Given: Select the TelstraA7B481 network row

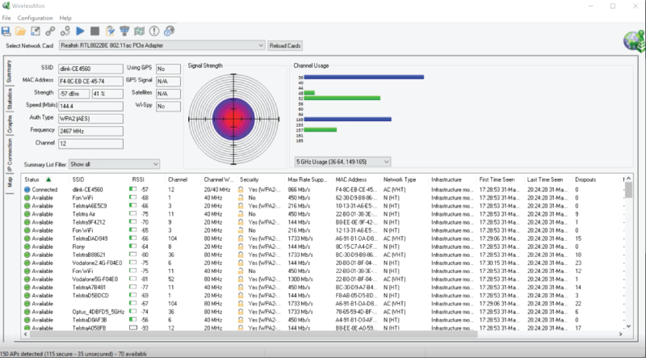Looking at the screenshot, I should tap(324, 288).
